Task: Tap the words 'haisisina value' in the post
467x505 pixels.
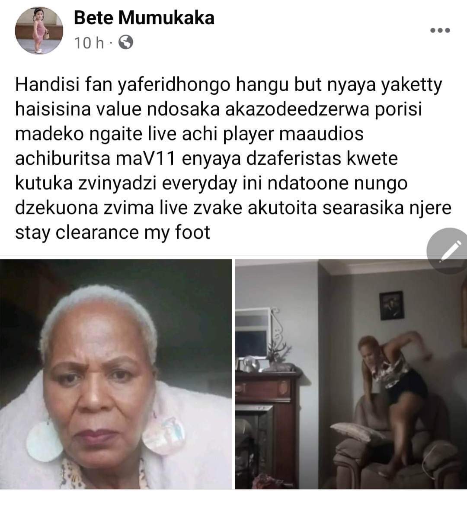Action: 78,109
